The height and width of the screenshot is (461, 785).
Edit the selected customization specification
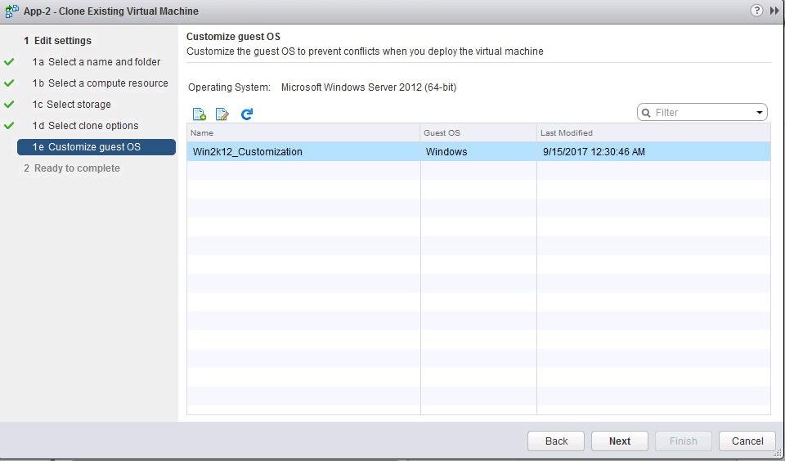[x=222, y=114]
